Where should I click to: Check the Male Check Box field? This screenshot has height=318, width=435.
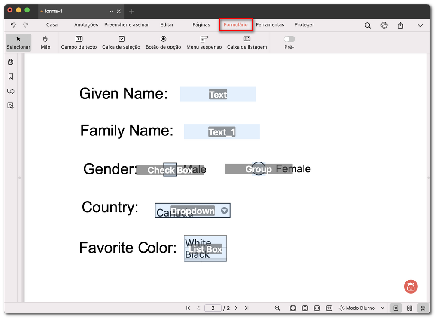[x=170, y=169]
